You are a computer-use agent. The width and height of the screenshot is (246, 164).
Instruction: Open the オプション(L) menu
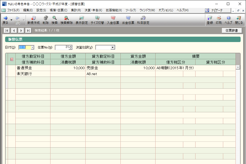[166, 10]
